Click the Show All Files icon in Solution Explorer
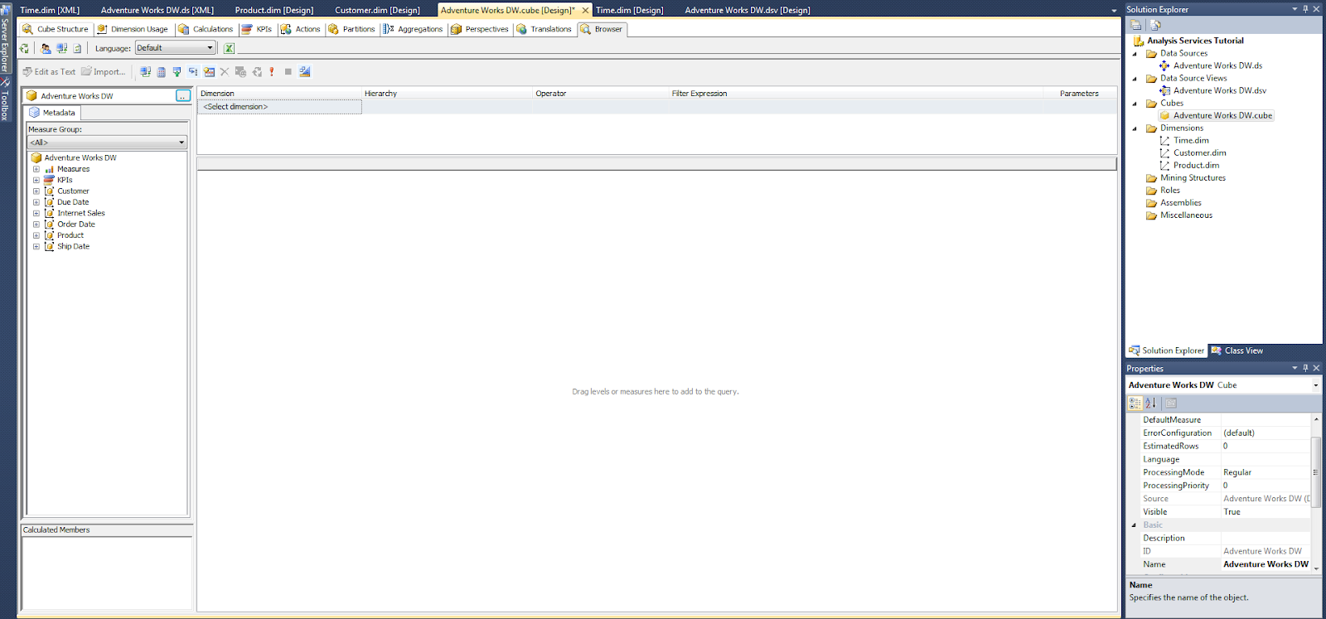The width and height of the screenshot is (1326, 619). [1155, 25]
